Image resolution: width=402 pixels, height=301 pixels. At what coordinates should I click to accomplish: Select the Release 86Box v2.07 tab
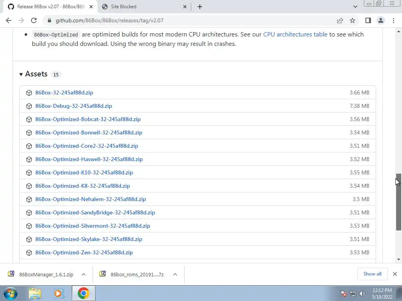(x=50, y=7)
